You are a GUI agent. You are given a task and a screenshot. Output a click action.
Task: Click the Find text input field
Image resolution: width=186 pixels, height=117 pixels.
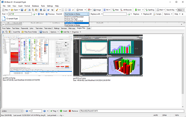(20, 14)
